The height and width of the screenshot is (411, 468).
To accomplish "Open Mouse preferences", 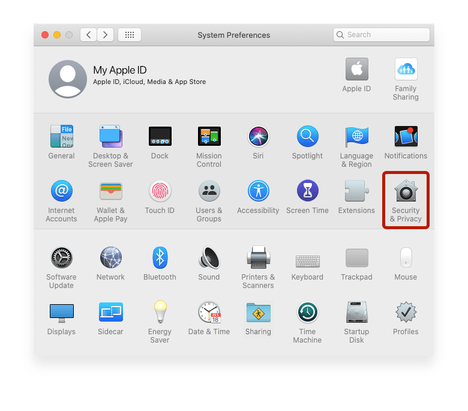I will (x=406, y=257).
